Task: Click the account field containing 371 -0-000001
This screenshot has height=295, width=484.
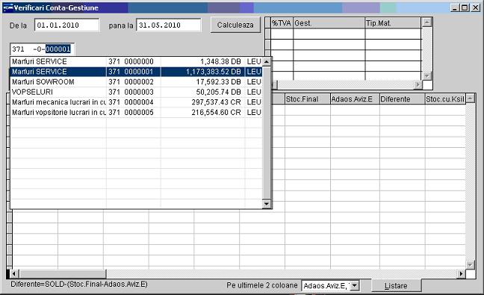Action: tap(43, 49)
